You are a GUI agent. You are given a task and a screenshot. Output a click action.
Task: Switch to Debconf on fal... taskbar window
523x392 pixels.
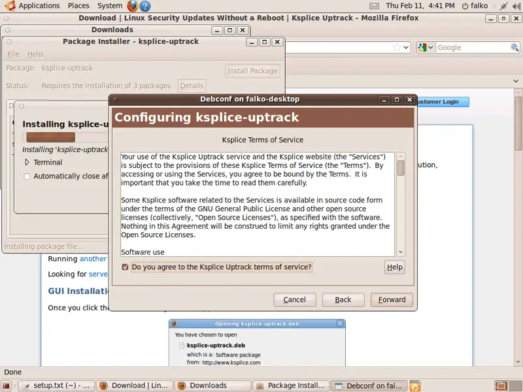click(x=369, y=386)
